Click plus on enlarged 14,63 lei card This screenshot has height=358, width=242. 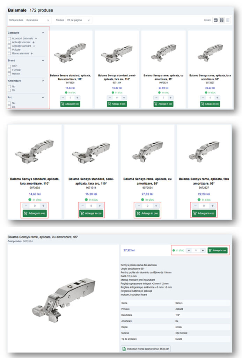[x=43, y=206]
